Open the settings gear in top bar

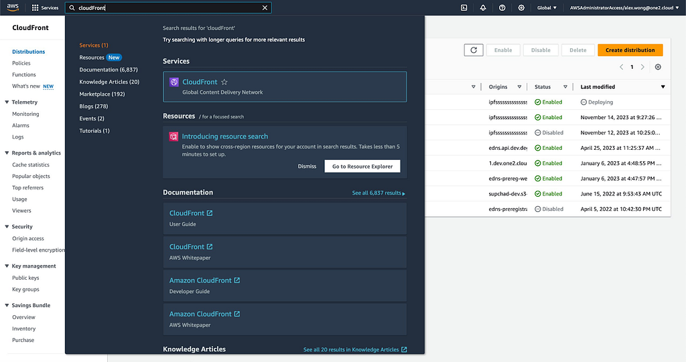click(521, 8)
